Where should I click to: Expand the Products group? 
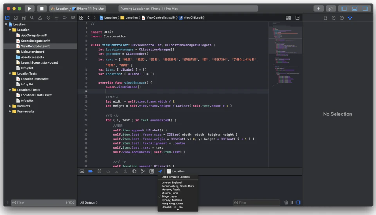[x=10, y=106]
